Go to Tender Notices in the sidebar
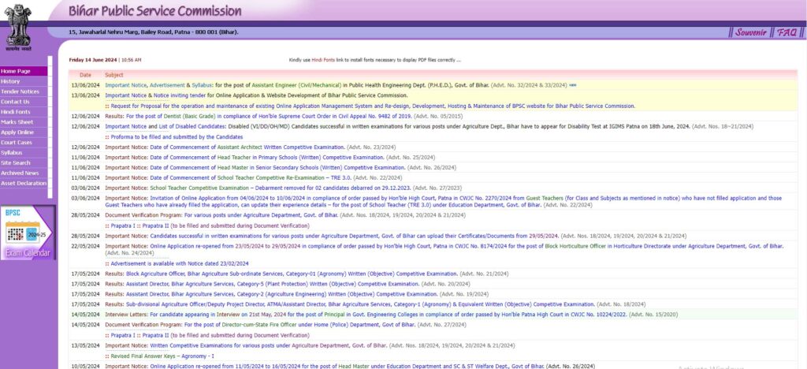Image resolution: width=807 pixels, height=369 pixels. pos(20,91)
